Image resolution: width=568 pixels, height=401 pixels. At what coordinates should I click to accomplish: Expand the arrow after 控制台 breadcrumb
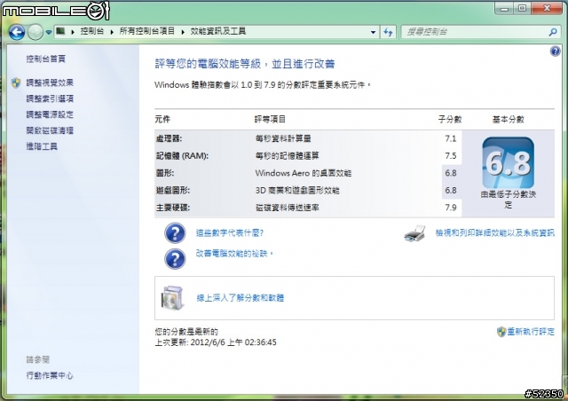click(x=112, y=32)
